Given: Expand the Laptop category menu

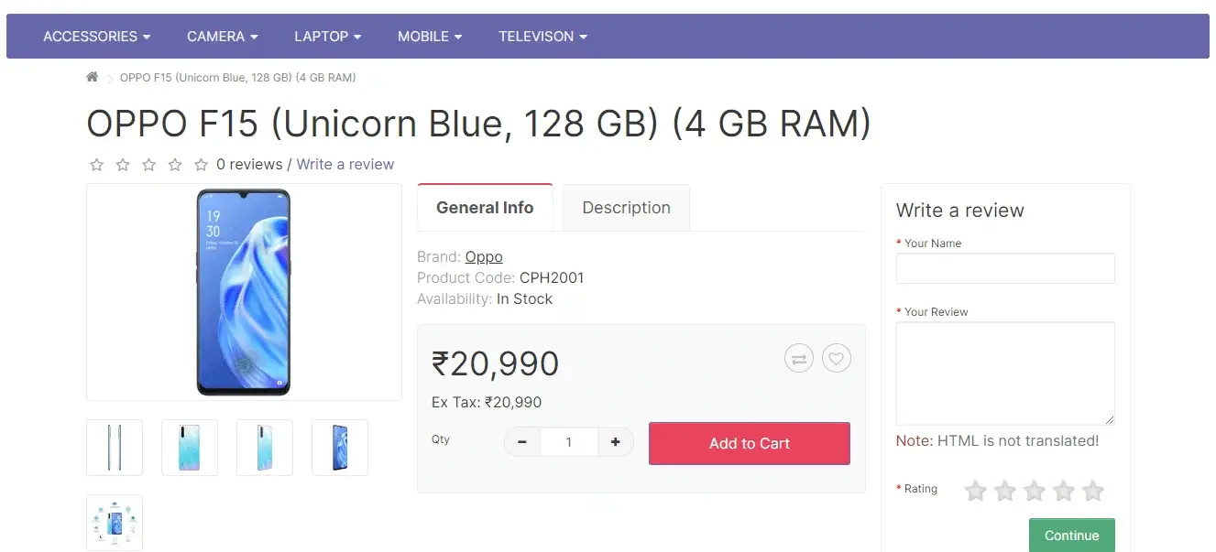Looking at the screenshot, I should tap(327, 37).
